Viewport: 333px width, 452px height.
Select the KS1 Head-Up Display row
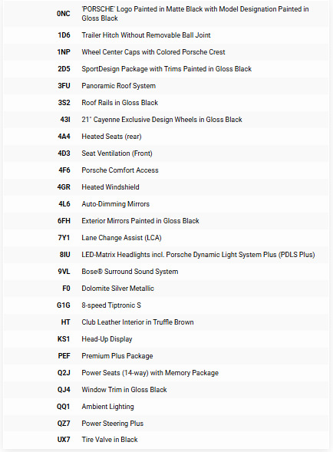point(166,339)
